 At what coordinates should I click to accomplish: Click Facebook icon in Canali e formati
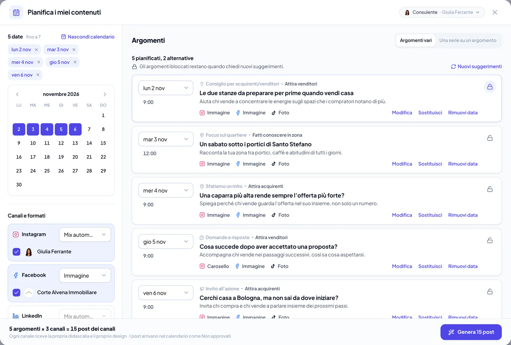point(16,275)
